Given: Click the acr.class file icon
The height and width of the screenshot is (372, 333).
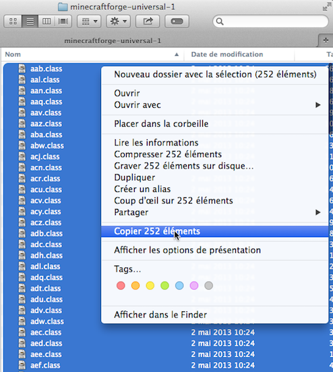Looking at the screenshot, I should (22, 179).
